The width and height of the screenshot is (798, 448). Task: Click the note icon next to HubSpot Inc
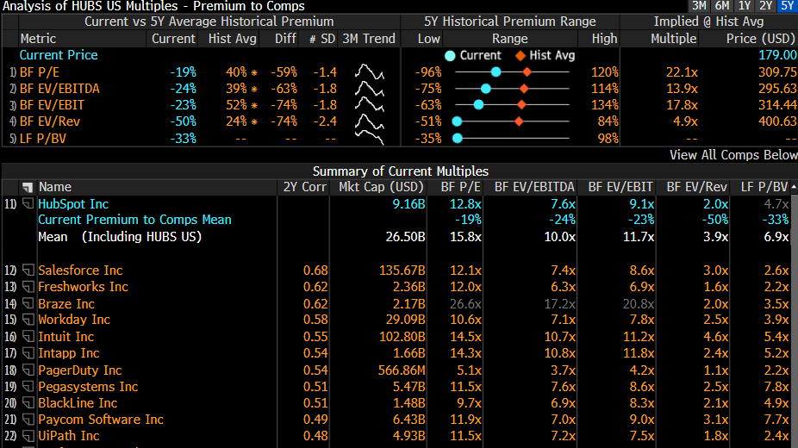(28, 203)
